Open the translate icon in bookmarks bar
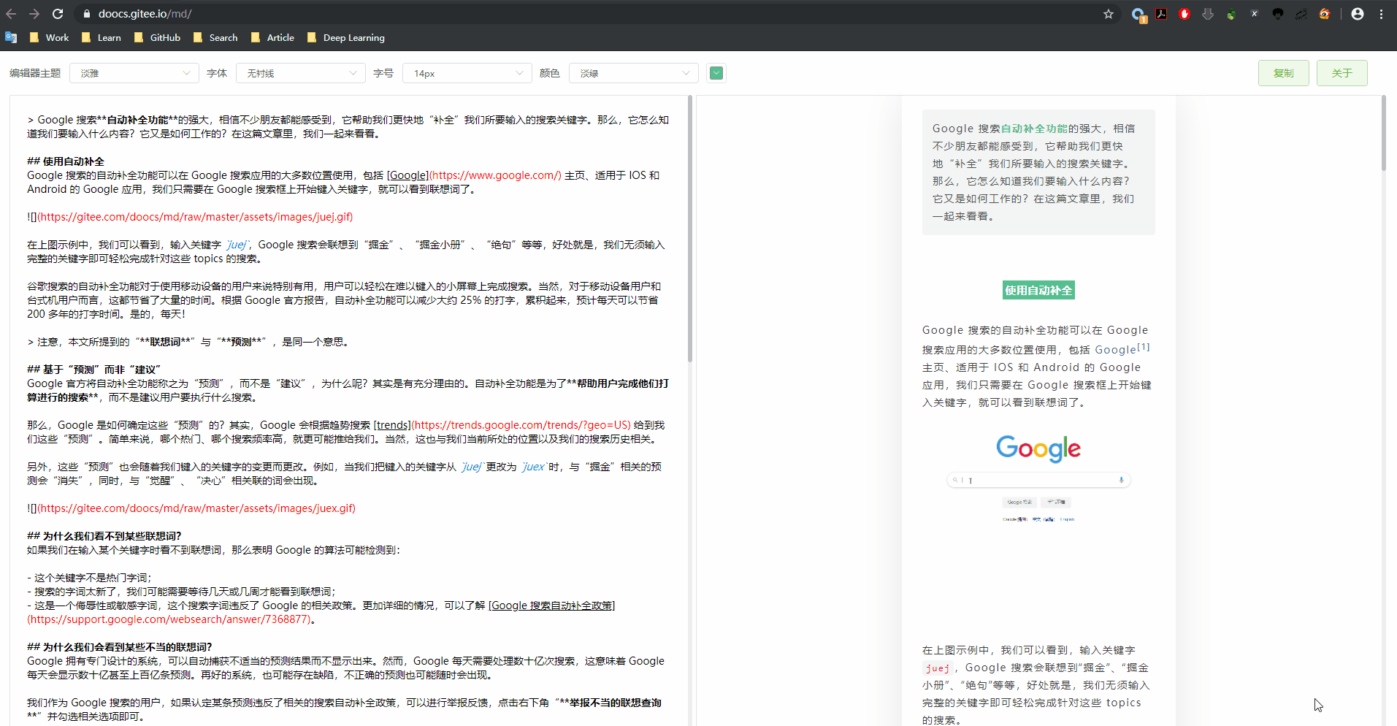This screenshot has width=1397, height=726. [11, 37]
